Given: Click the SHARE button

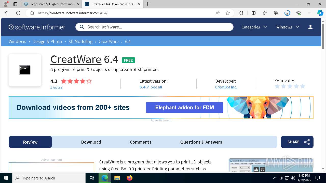Looking at the screenshot, I should pos(297,142).
